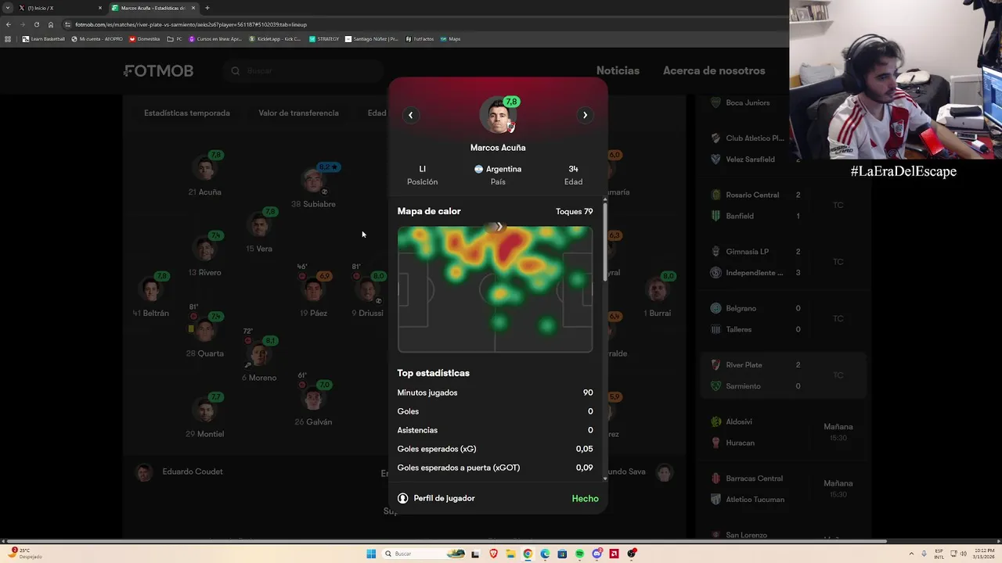The height and width of the screenshot is (563, 1002).
Task: Open the AMD software taskbar icon
Action: point(615,554)
